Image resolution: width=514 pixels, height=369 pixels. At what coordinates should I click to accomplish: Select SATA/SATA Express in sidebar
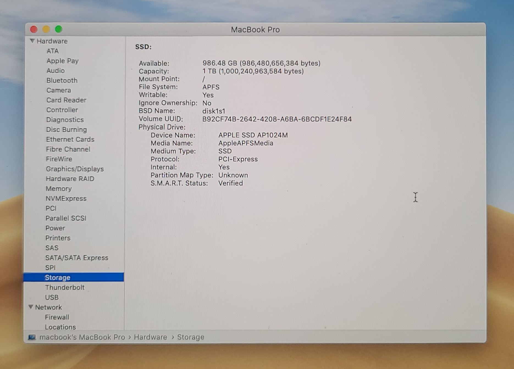(x=77, y=258)
